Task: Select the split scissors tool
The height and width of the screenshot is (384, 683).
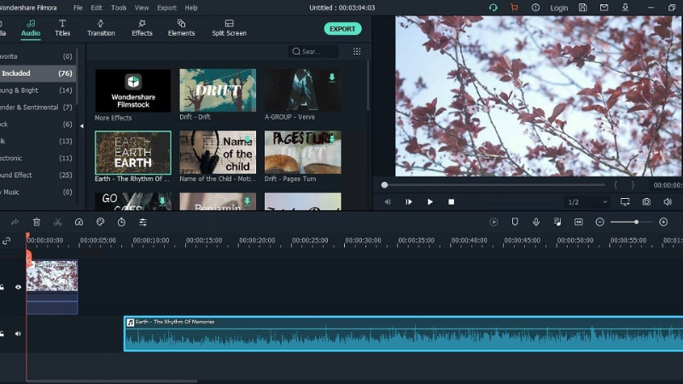Action: click(57, 222)
